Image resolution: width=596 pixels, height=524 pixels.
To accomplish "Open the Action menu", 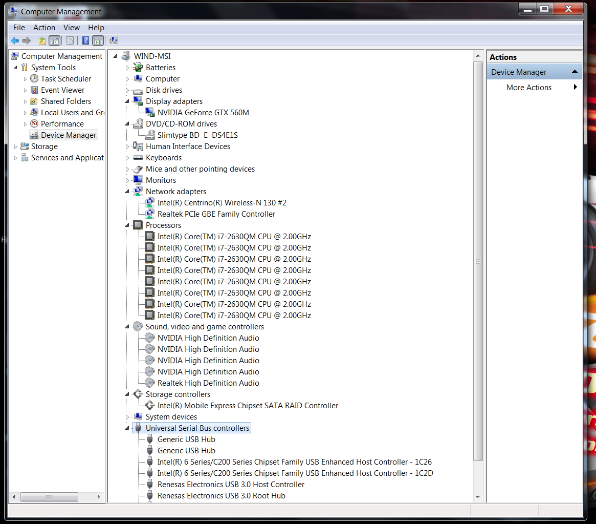I will tap(44, 28).
